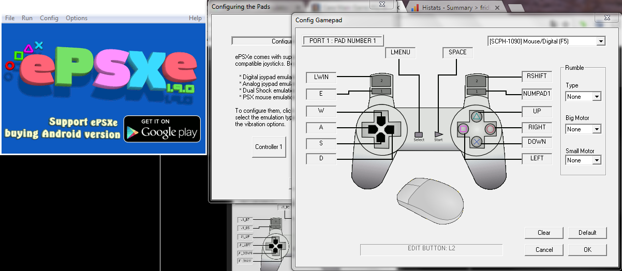Click the Clear button
The height and width of the screenshot is (271, 622).
pos(544,233)
